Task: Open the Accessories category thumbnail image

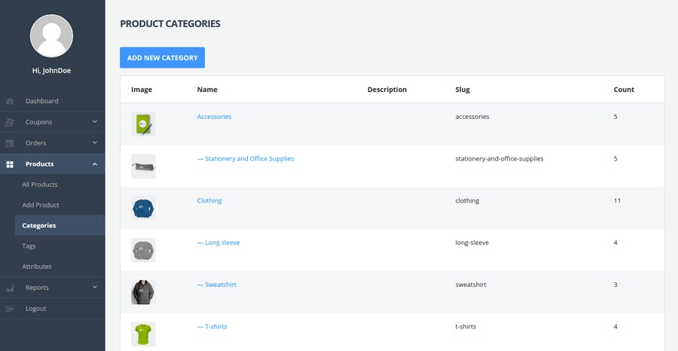Action: pos(143,124)
